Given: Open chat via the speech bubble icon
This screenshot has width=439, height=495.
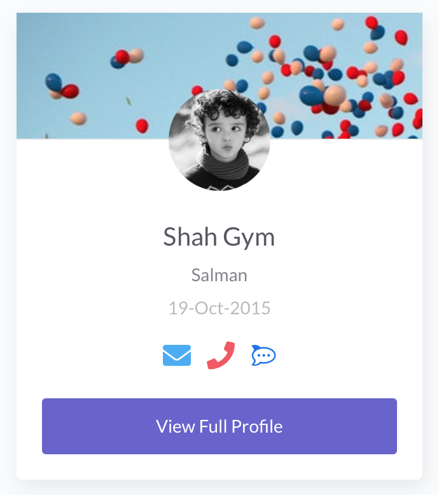Looking at the screenshot, I should [263, 355].
